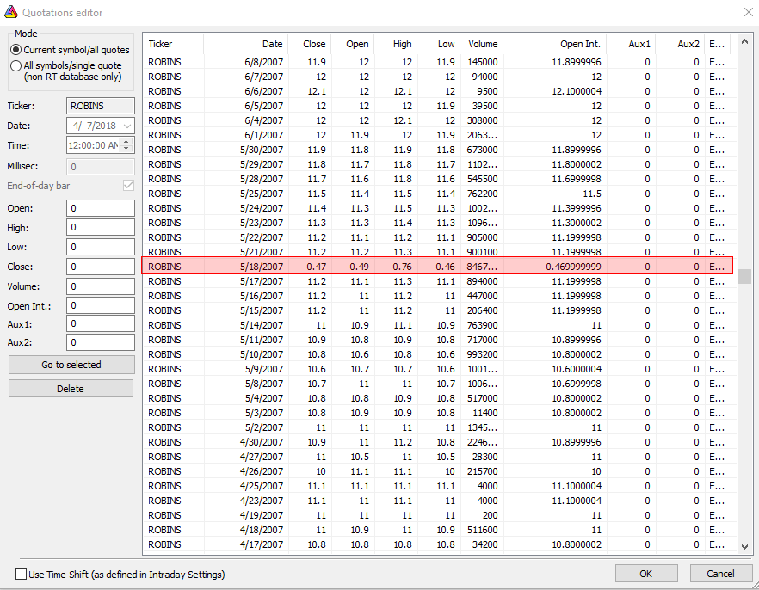Screen dimensions: 759x590
Task: Click the AmiBroker icon in title bar
Action: 10,12
